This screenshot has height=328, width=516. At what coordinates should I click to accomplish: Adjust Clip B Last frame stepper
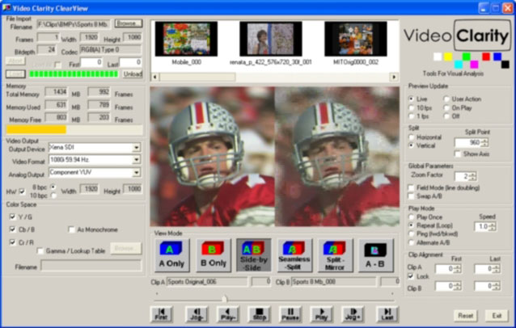pos(497,286)
